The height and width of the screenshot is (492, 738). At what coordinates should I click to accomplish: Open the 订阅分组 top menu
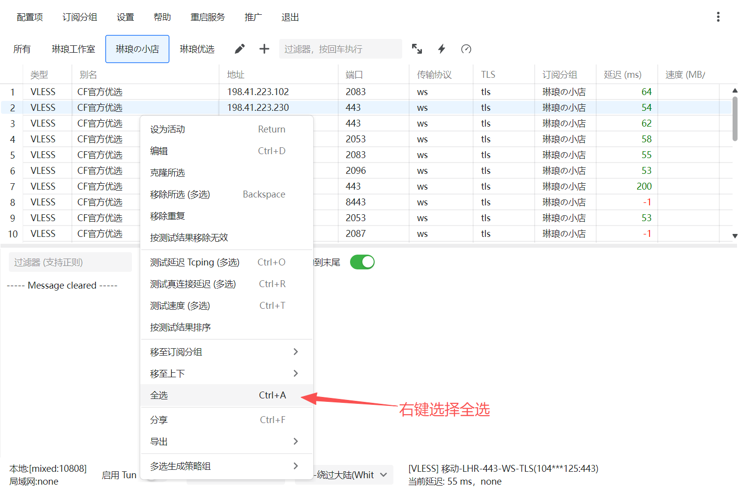tap(80, 17)
